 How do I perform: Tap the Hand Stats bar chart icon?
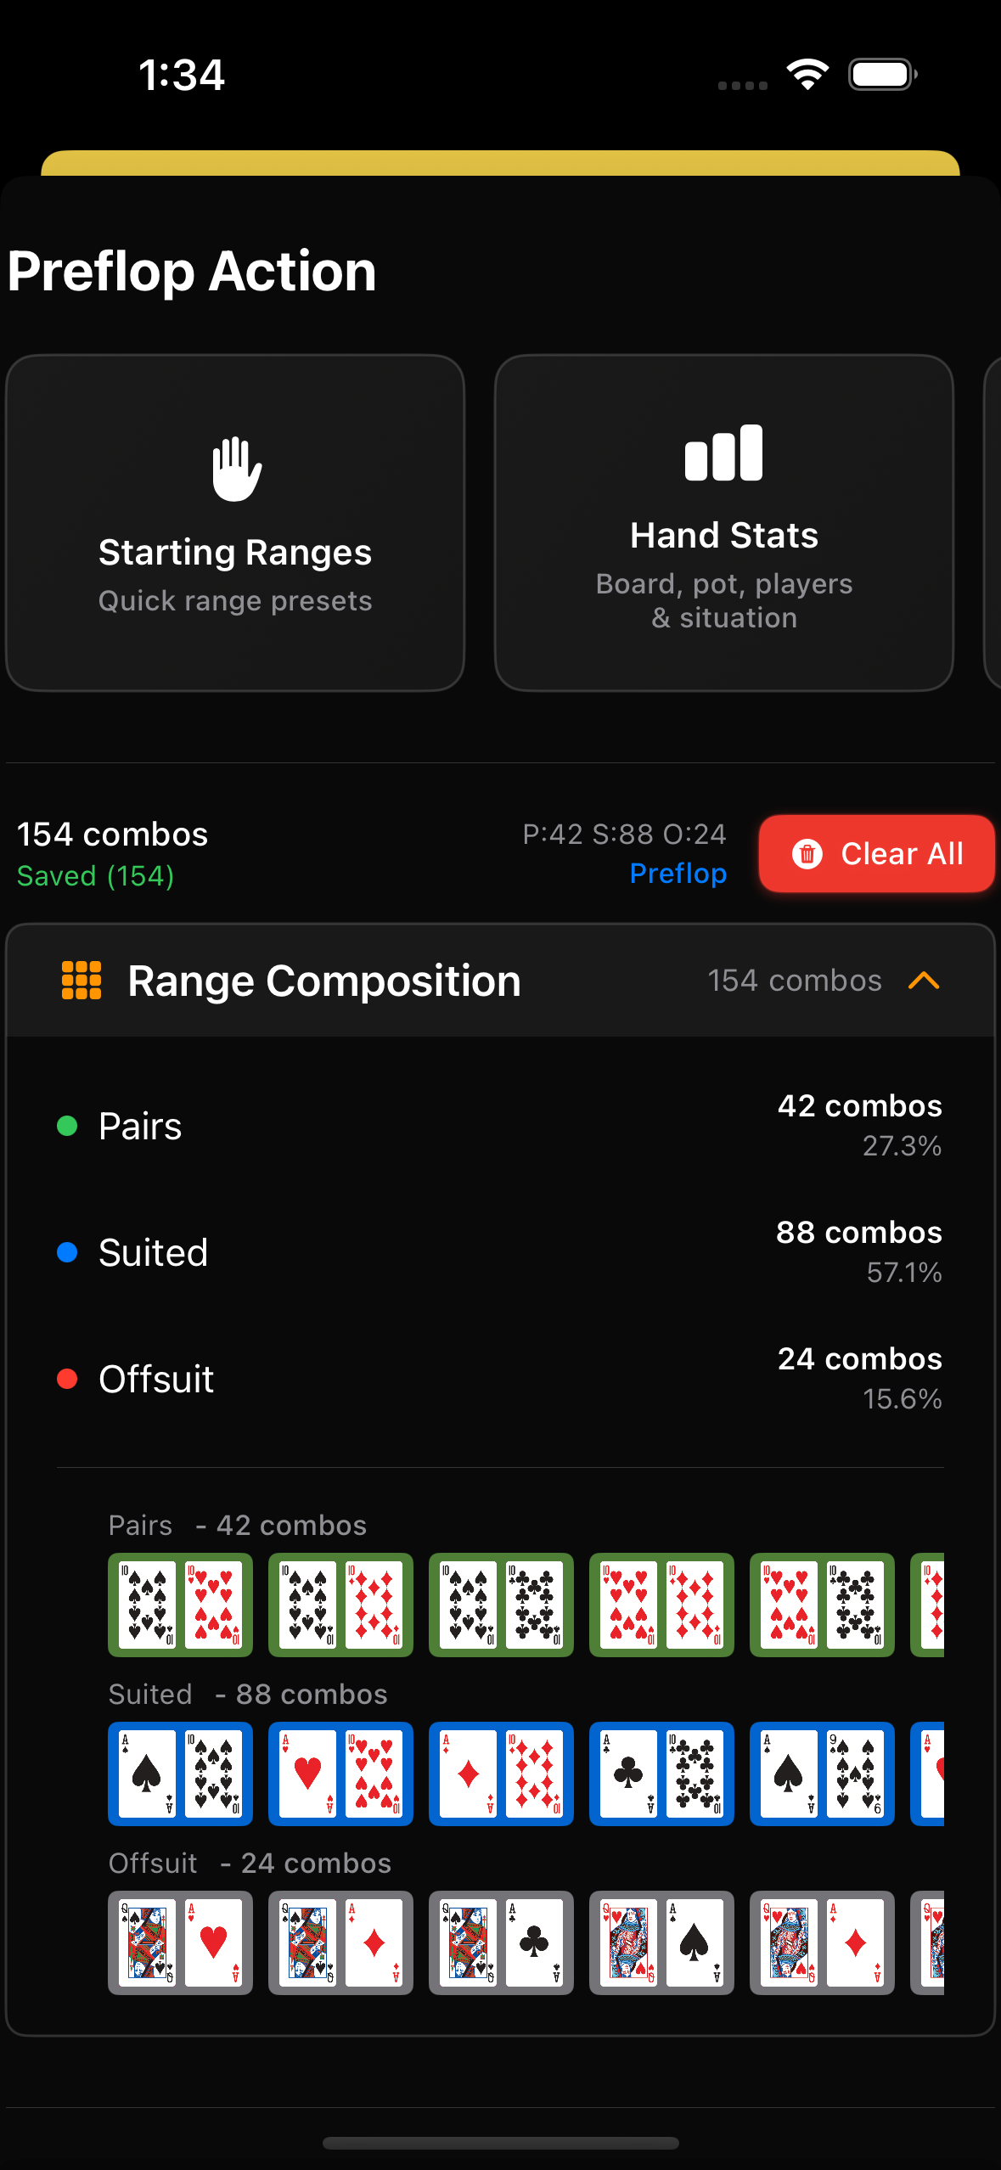tap(723, 453)
